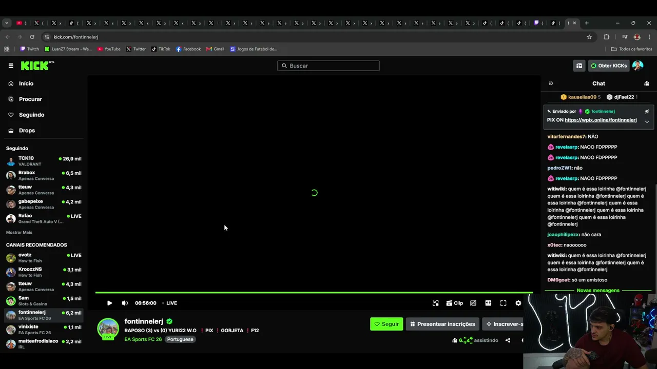Image resolution: width=657 pixels, height=369 pixels.
Task: Open the LuanZ7 Stream bookmark
Action: click(68, 49)
